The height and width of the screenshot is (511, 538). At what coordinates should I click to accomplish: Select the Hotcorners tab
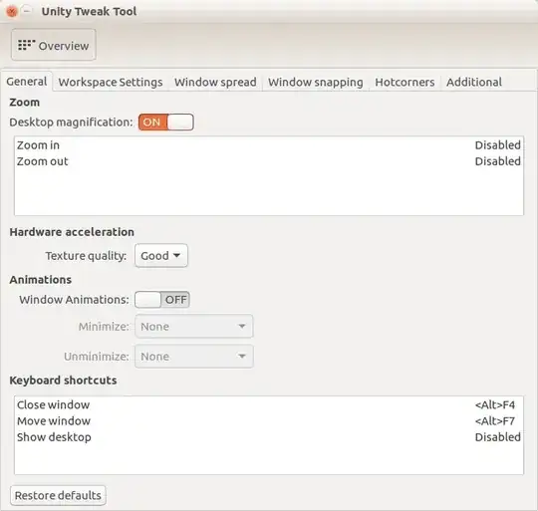tap(404, 83)
